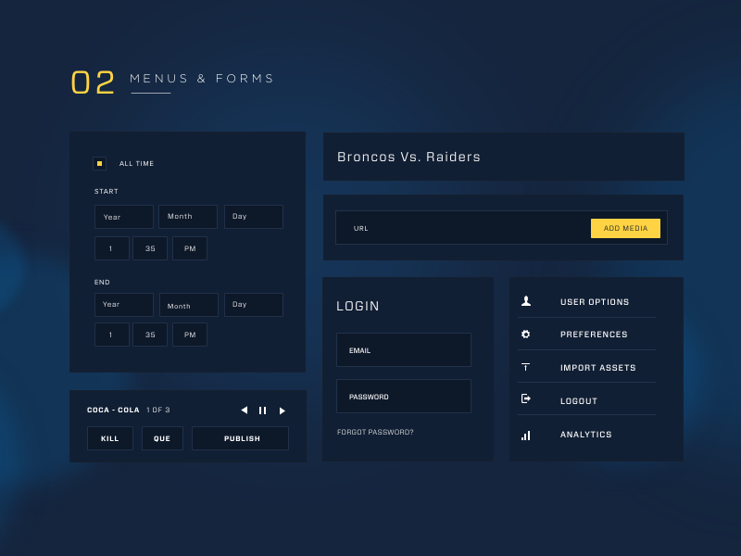Screen dimensions: 741x556
Task: Click the Coca - Cola label
Action: click(113, 410)
